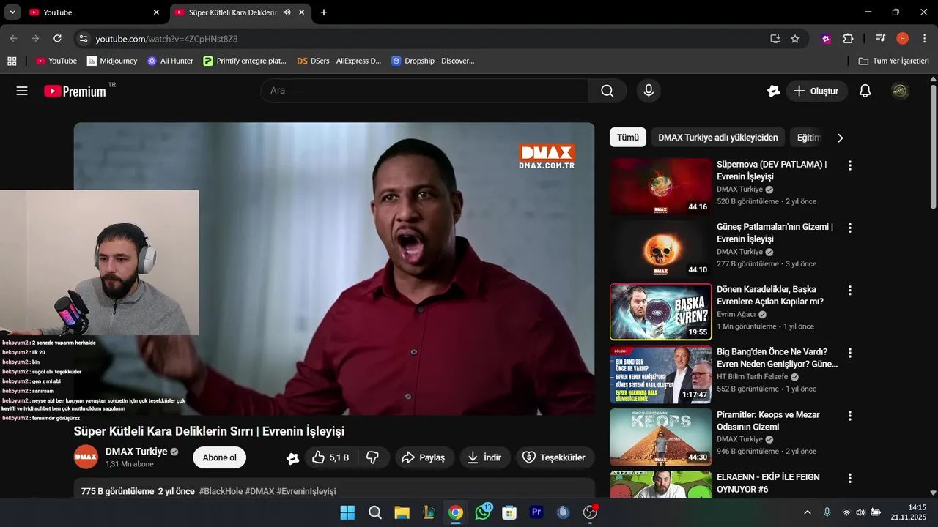
Task: Open a new browser tab
Action: click(324, 12)
